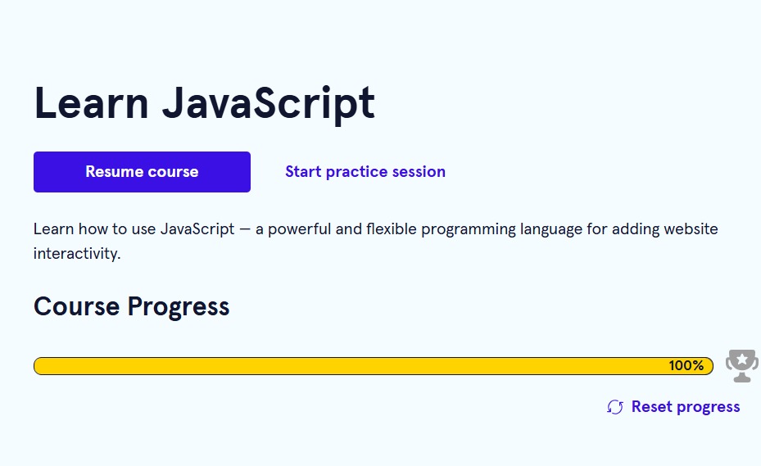Image resolution: width=761 pixels, height=466 pixels.
Task: Click the Learn JavaScript page title
Action: tap(204, 104)
